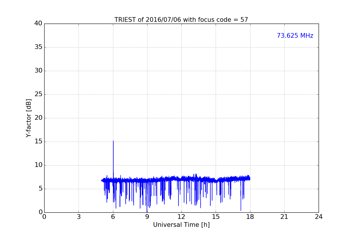
Task: Click the Y-factor [dB] axis label
Action: click(x=29, y=118)
